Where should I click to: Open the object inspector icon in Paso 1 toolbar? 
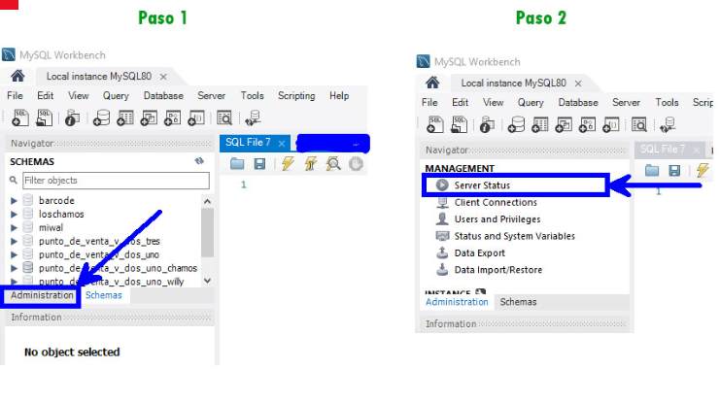click(72, 118)
